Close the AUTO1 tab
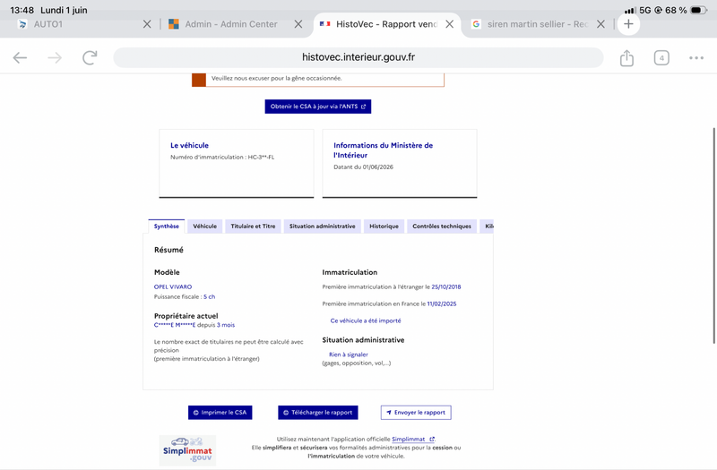 tap(147, 24)
